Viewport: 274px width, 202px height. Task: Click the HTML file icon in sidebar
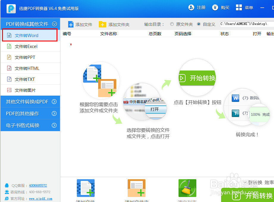coord(9,68)
